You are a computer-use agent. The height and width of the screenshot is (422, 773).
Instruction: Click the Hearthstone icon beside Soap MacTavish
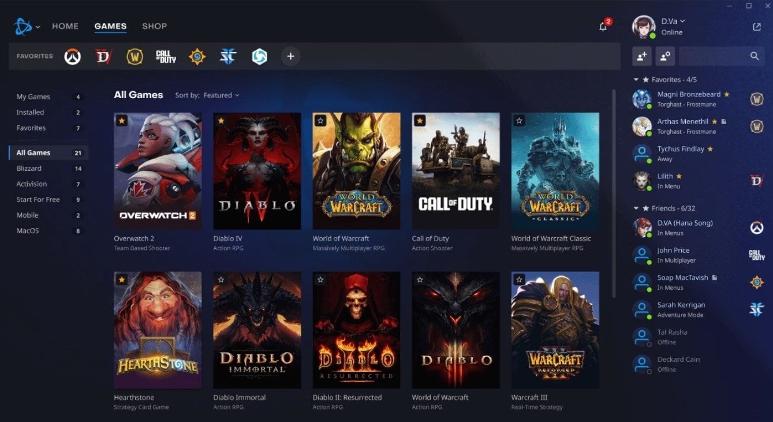click(757, 282)
